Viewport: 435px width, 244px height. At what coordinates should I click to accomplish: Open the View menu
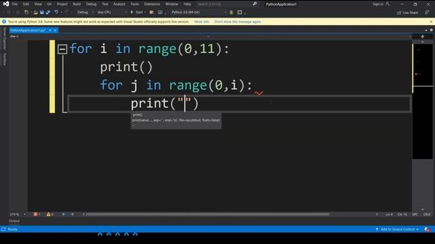coord(38,4)
